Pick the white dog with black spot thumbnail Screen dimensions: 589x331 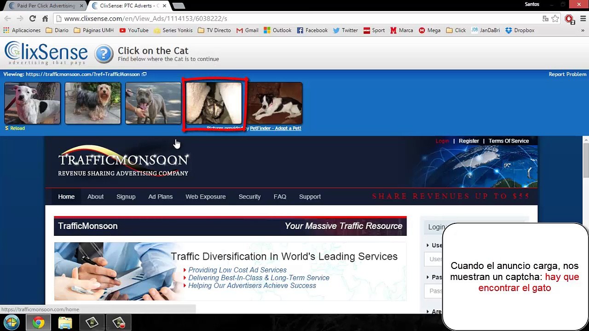[x=32, y=103]
